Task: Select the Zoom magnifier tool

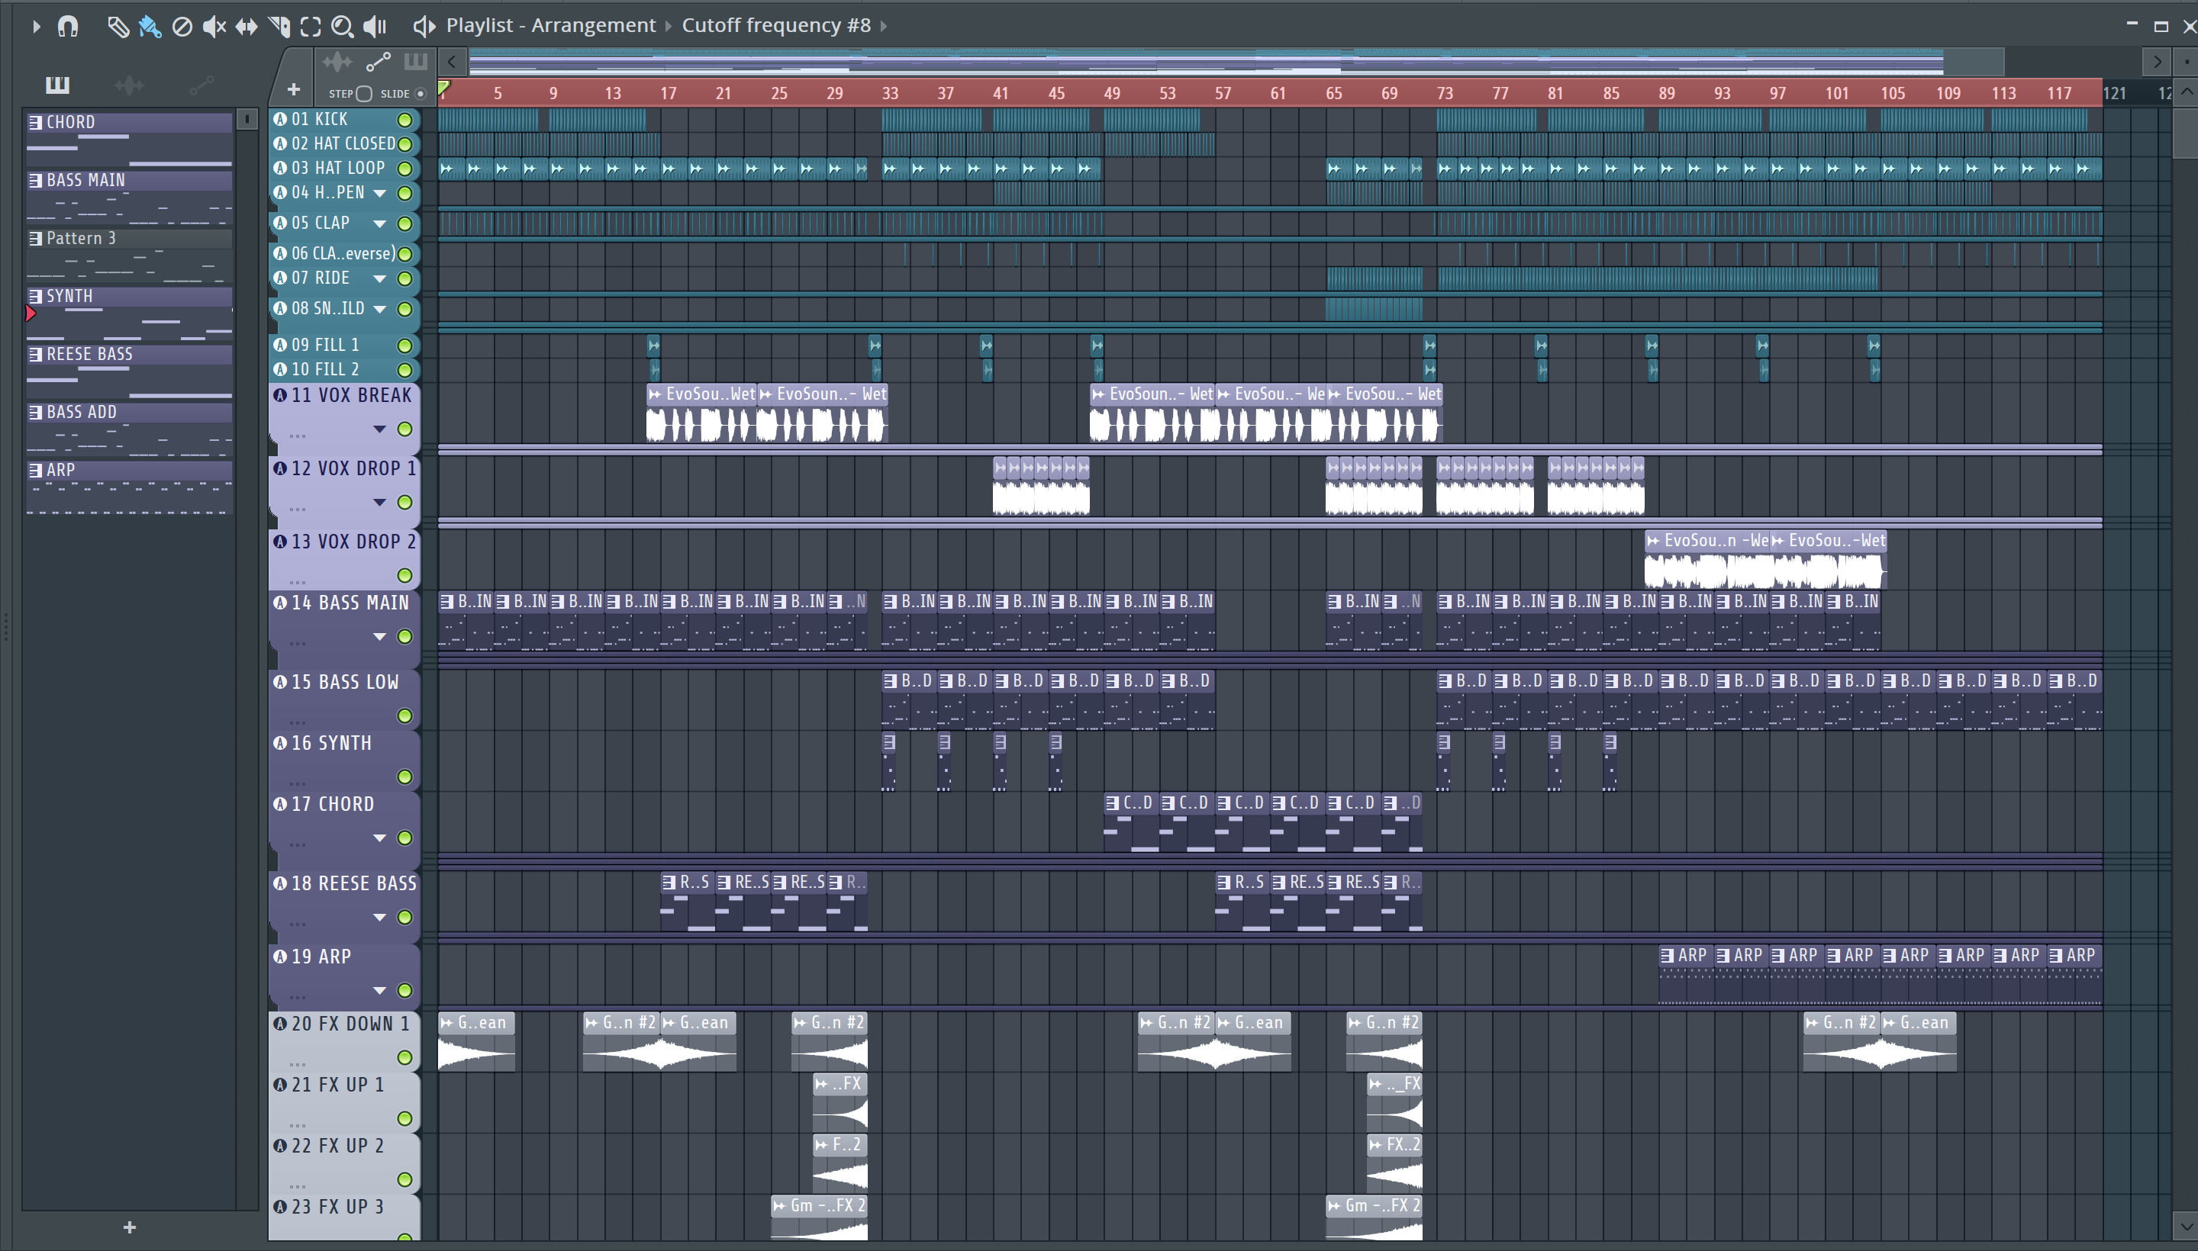Action: tap(342, 27)
